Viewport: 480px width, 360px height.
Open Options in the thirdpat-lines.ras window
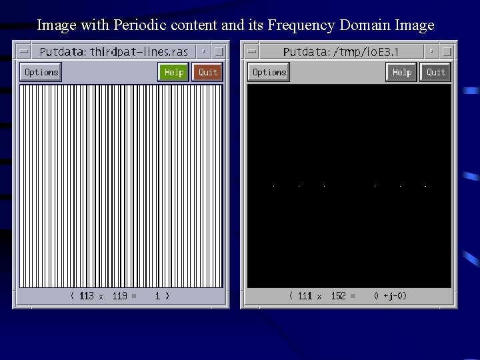coord(41,72)
